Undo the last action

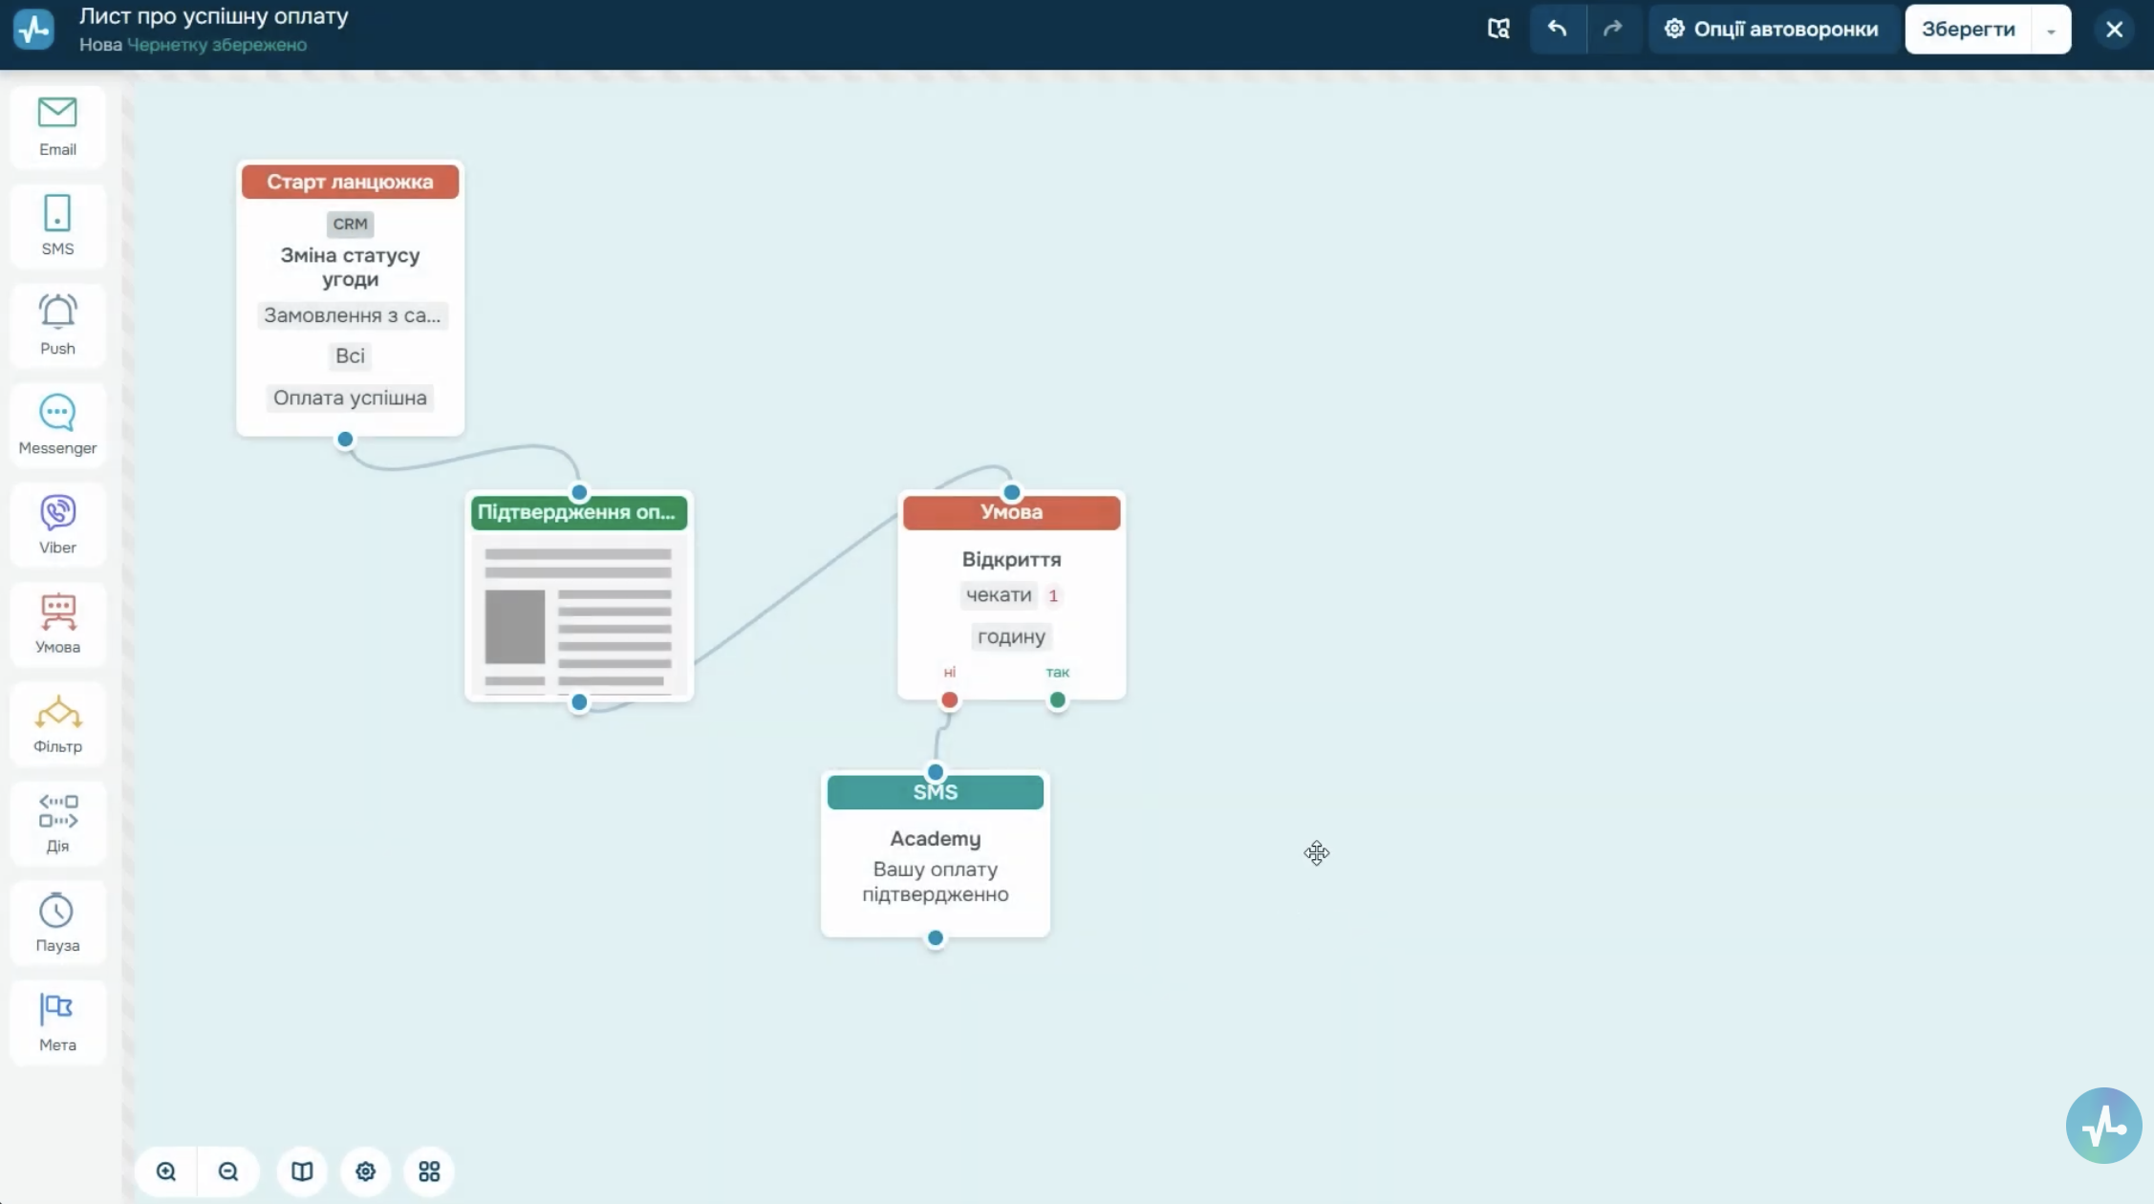coord(1558,30)
